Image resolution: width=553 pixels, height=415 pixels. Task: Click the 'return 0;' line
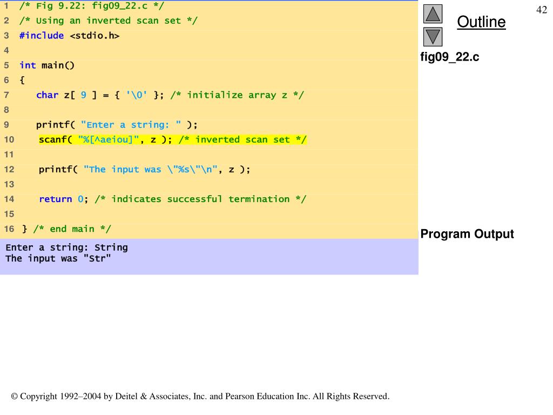point(172,199)
